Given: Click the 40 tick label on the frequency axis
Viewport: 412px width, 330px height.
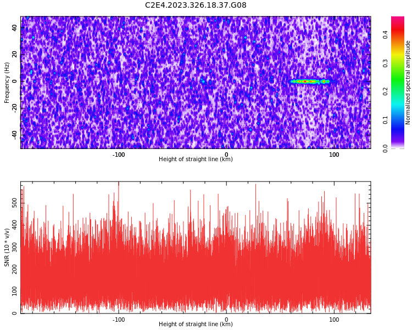Looking at the screenshot, I should click(15, 28).
